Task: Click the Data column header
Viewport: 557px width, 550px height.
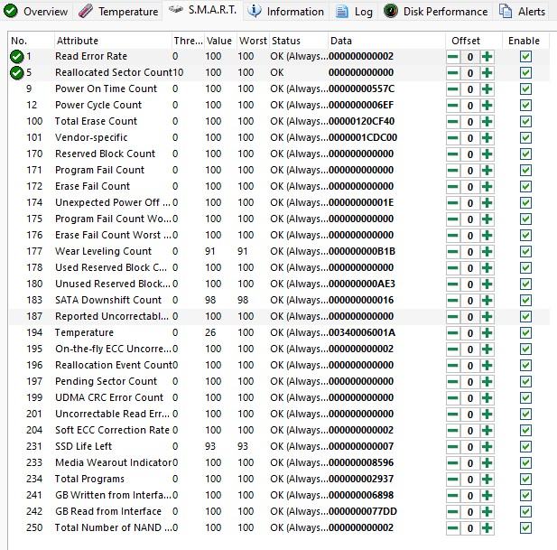Action: click(x=386, y=41)
